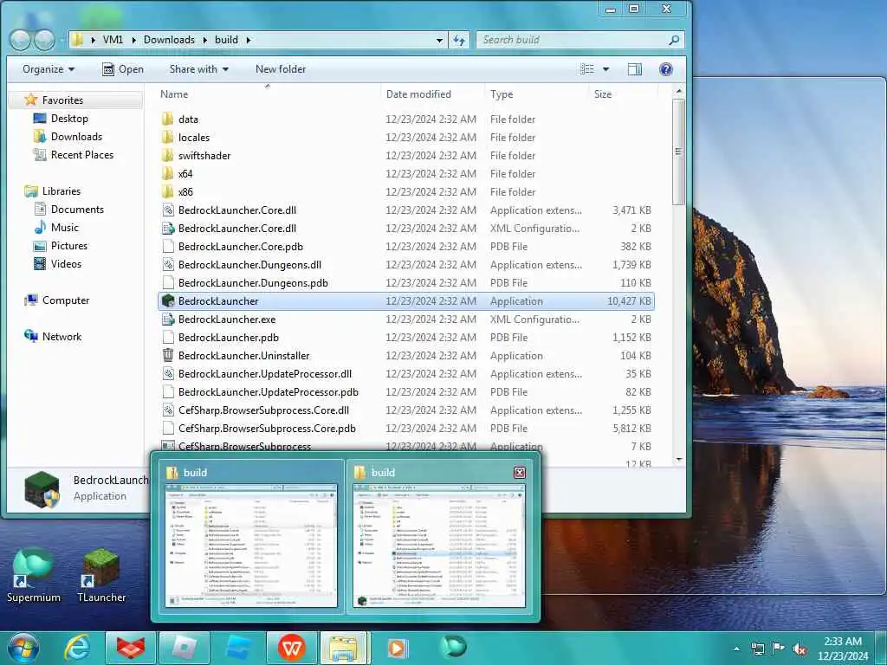
Task: Open Desktop in navigation pane
Action: click(69, 119)
